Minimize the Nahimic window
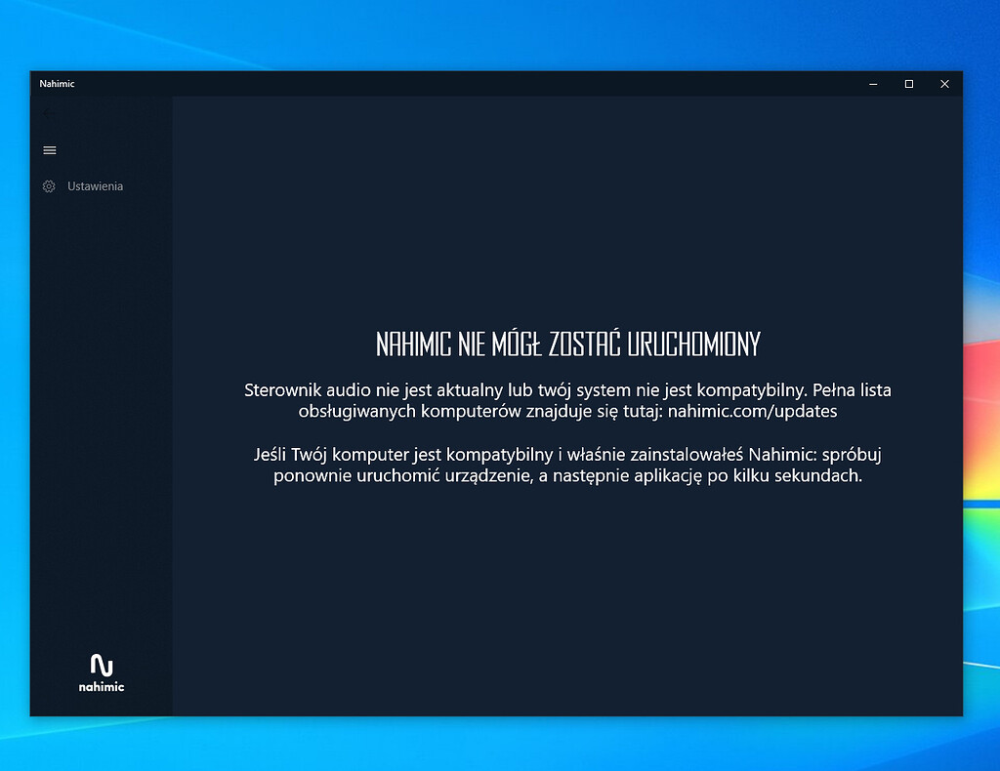 click(872, 84)
